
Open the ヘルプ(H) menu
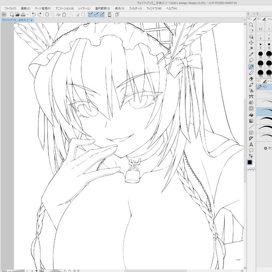(172, 8)
